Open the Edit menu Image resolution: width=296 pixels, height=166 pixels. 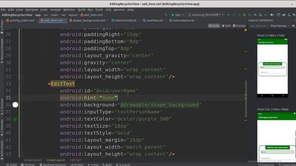(x=11, y=10)
